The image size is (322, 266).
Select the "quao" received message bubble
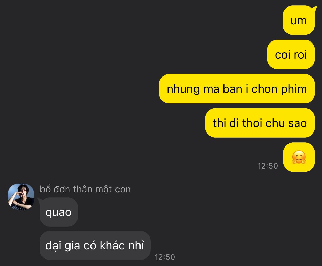59,212
